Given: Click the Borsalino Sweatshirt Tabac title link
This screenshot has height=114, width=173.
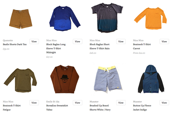Looking at the screenshot, I should 57,108.
